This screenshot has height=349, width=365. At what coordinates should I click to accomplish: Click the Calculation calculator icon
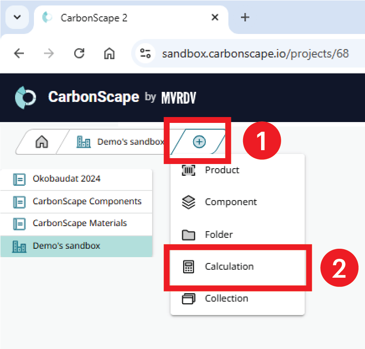point(188,267)
